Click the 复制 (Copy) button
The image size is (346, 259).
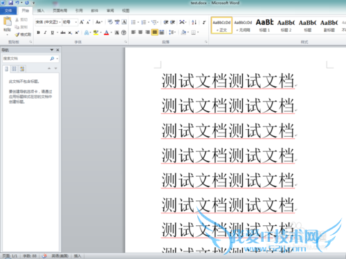click(x=21, y=27)
